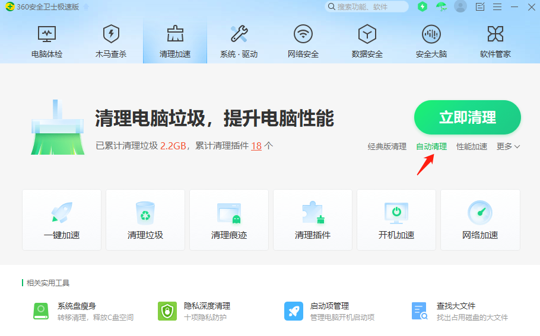Click the upgrade arrow next to title
This screenshot has height=336, width=540.
point(86,7)
